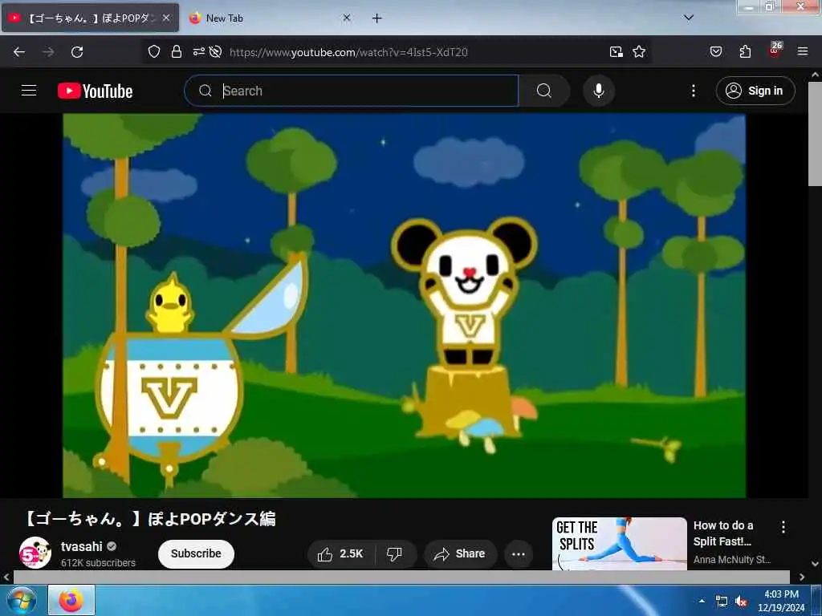Open the Firefox extensions puzzle icon

tap(745, 51)
